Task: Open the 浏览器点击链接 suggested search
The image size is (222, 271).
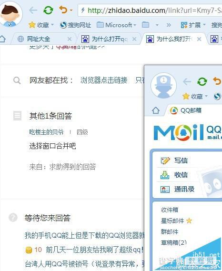Action: 104,80
